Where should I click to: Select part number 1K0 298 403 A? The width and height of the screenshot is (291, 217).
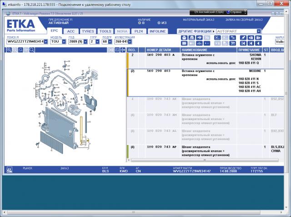(x=161, y=55)
